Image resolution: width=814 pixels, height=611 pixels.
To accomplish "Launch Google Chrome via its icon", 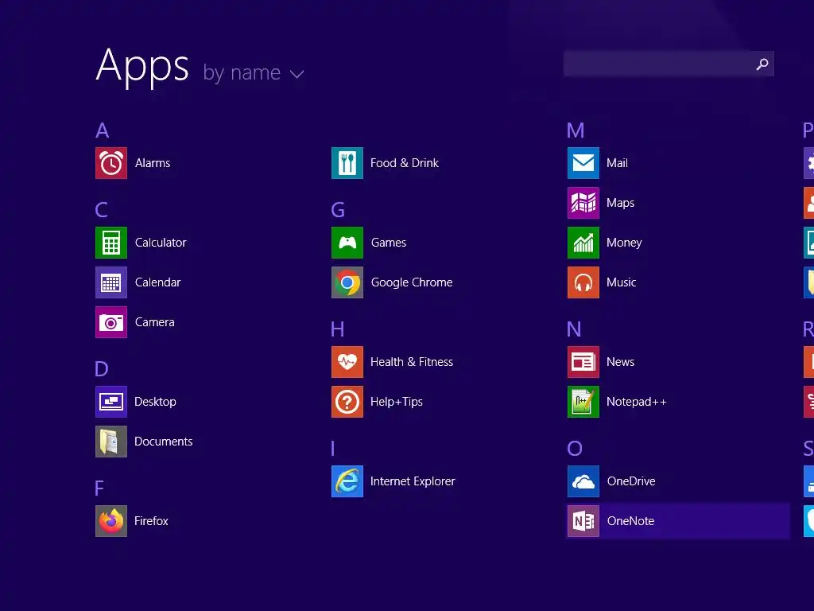I will point(347,282).
